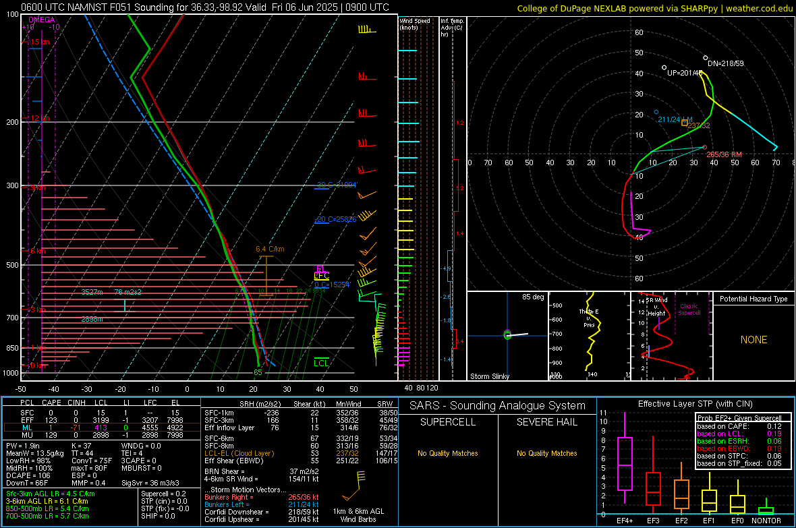Viewport: 796px width, 528px height.
Task: Click the SigSvr = 36 m3/s3 value
Action: pyautogui.click(x=150, y=483)
